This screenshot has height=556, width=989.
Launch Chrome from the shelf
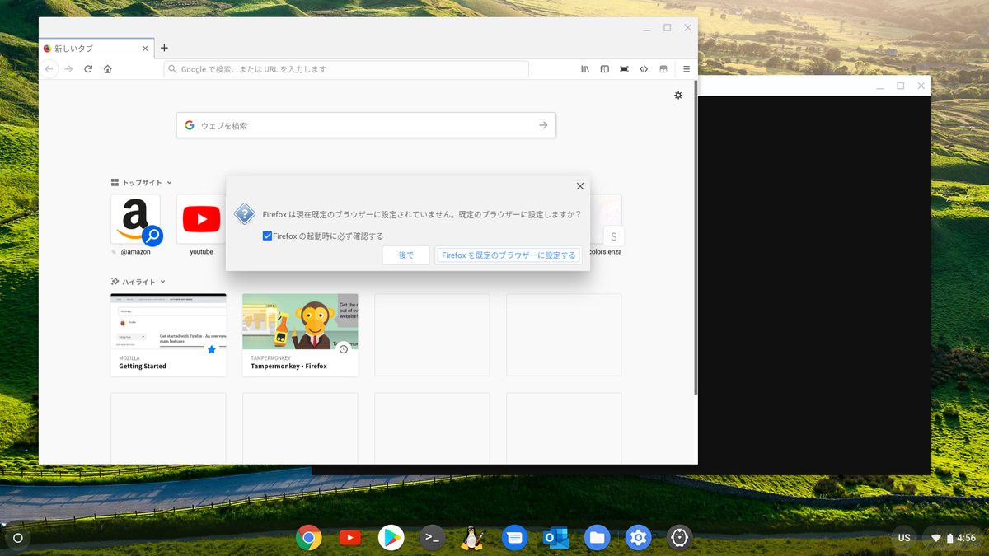pyautogui.click(x=309, y=538)
